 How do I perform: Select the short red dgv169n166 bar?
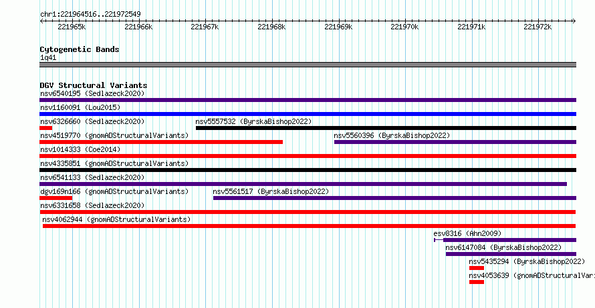[x=55, y=198]
